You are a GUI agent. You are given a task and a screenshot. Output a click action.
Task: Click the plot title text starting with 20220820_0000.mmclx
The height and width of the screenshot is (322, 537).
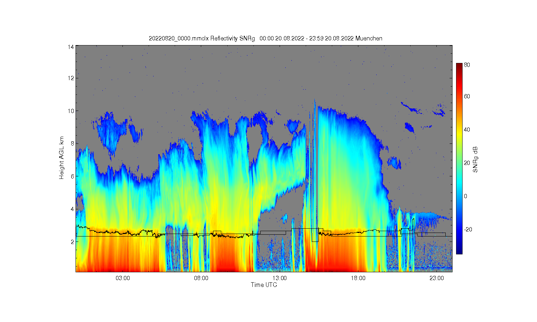265,38
